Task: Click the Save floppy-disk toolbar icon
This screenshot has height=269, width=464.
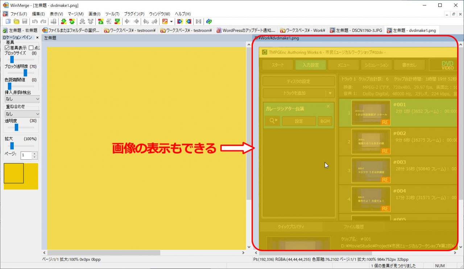Action: click(x=25, y=21)
